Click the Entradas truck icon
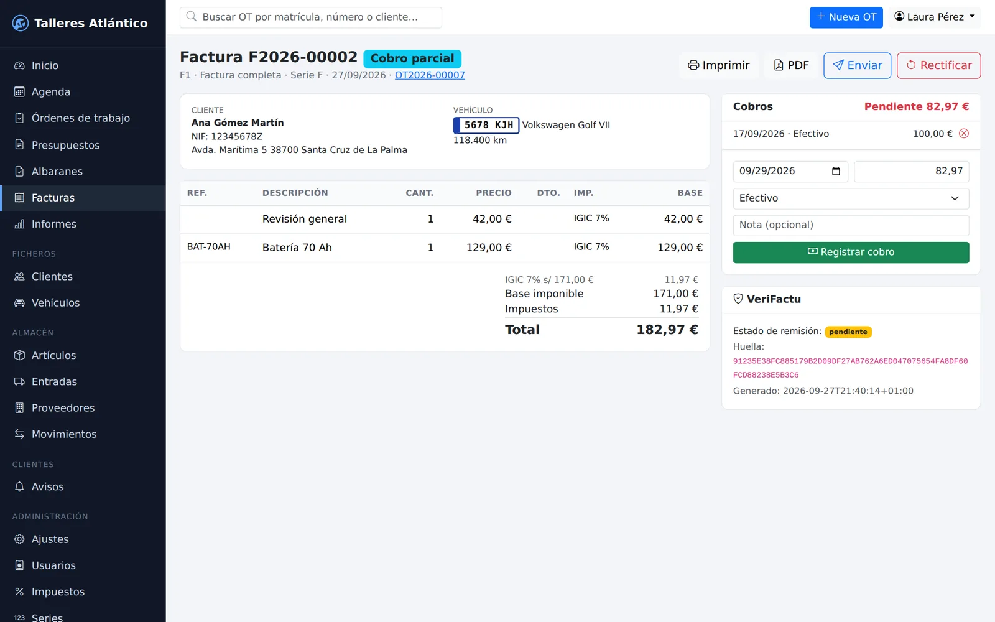Viewport: 995px width, 622px height. [x=19, y=381]
